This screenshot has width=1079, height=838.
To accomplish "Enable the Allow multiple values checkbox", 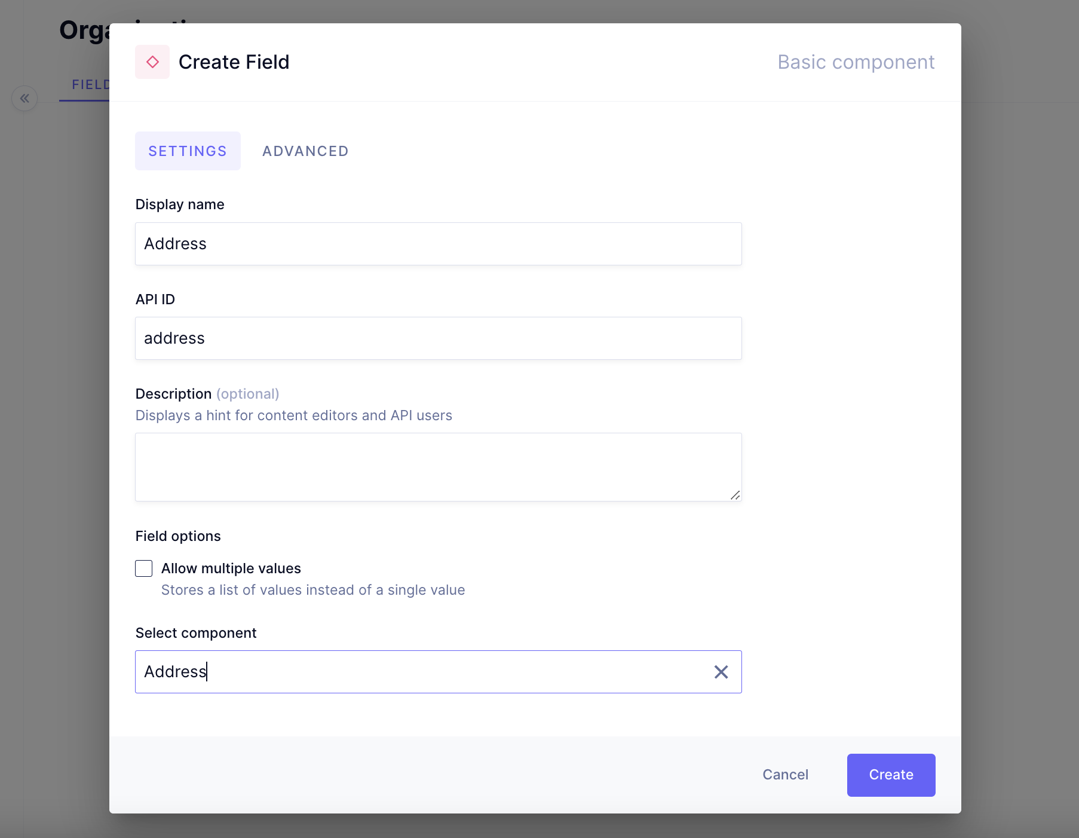I will pyautogui.click(x=144, y=568).
